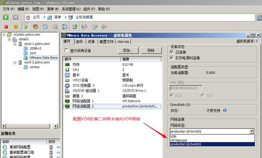Click the 添加... button
This screenshot has height=158, width=262.
(128, 50)
